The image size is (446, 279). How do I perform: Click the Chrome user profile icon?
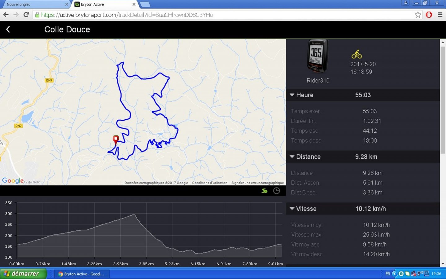point(405,3)
